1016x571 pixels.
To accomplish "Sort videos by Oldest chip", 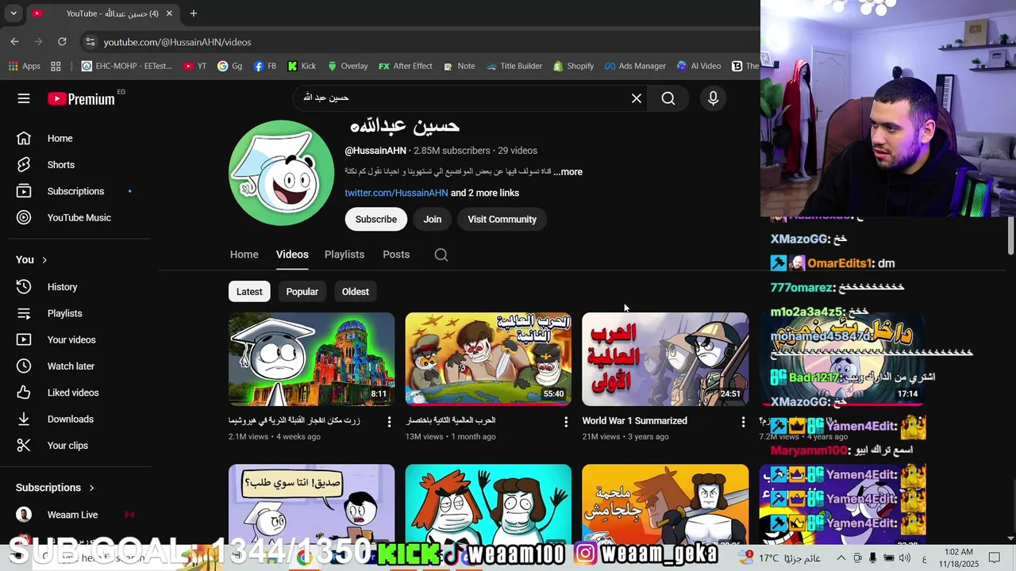I will pyautogui.click(x=356, y=292).
